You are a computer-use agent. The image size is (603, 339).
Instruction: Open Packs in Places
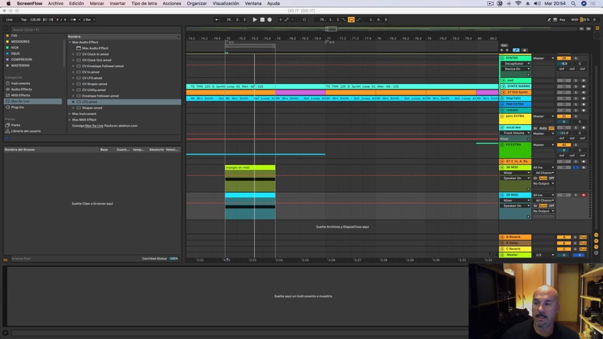(15, 125)
